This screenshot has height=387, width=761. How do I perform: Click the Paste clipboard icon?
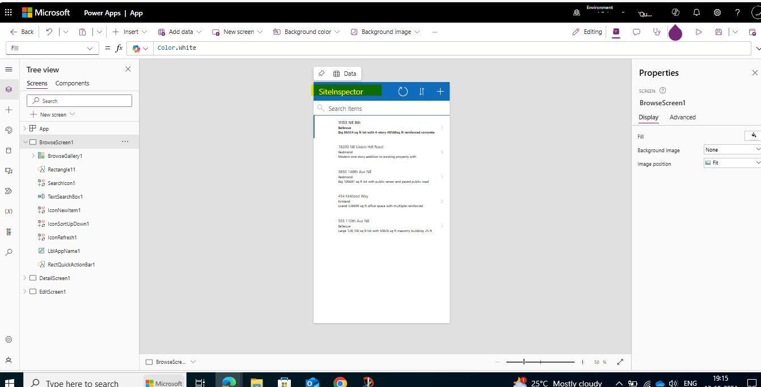tap(82, 32)
